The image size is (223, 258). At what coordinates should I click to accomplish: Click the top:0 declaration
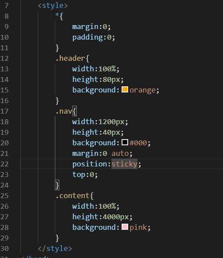coord(85,175)
